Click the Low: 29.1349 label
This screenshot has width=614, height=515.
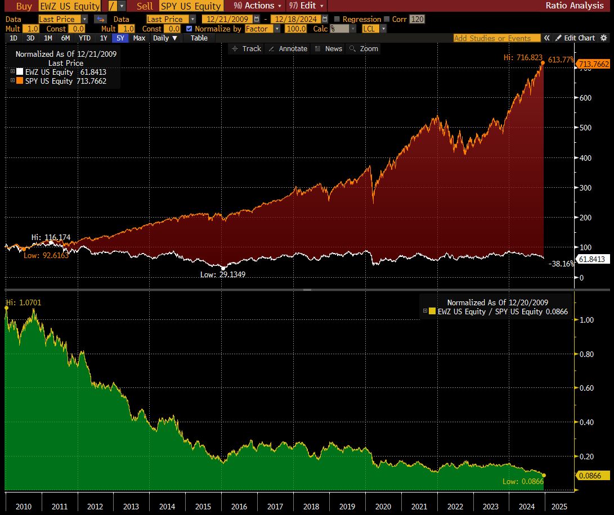[223, 275]
